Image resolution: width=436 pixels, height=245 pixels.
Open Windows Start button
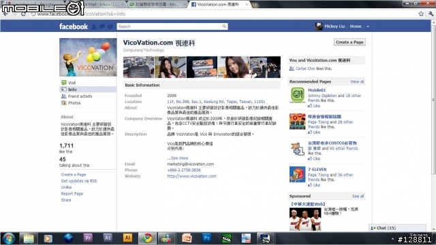8,238
